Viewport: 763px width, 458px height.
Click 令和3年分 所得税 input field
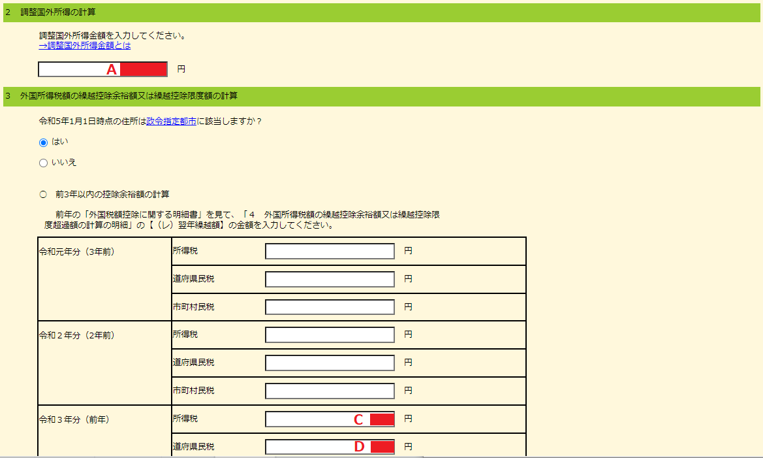[x=330, y=419]
